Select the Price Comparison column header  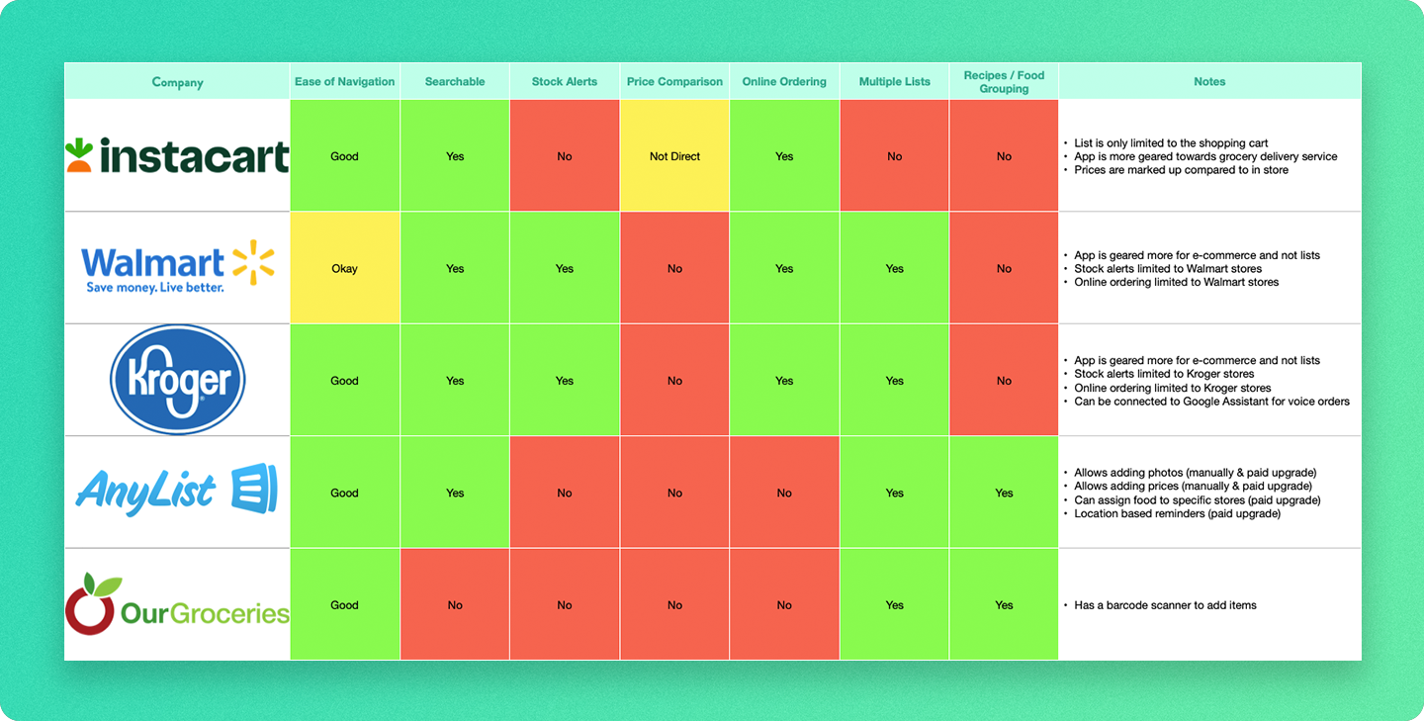pyautogui.click(x=675, y=82)
